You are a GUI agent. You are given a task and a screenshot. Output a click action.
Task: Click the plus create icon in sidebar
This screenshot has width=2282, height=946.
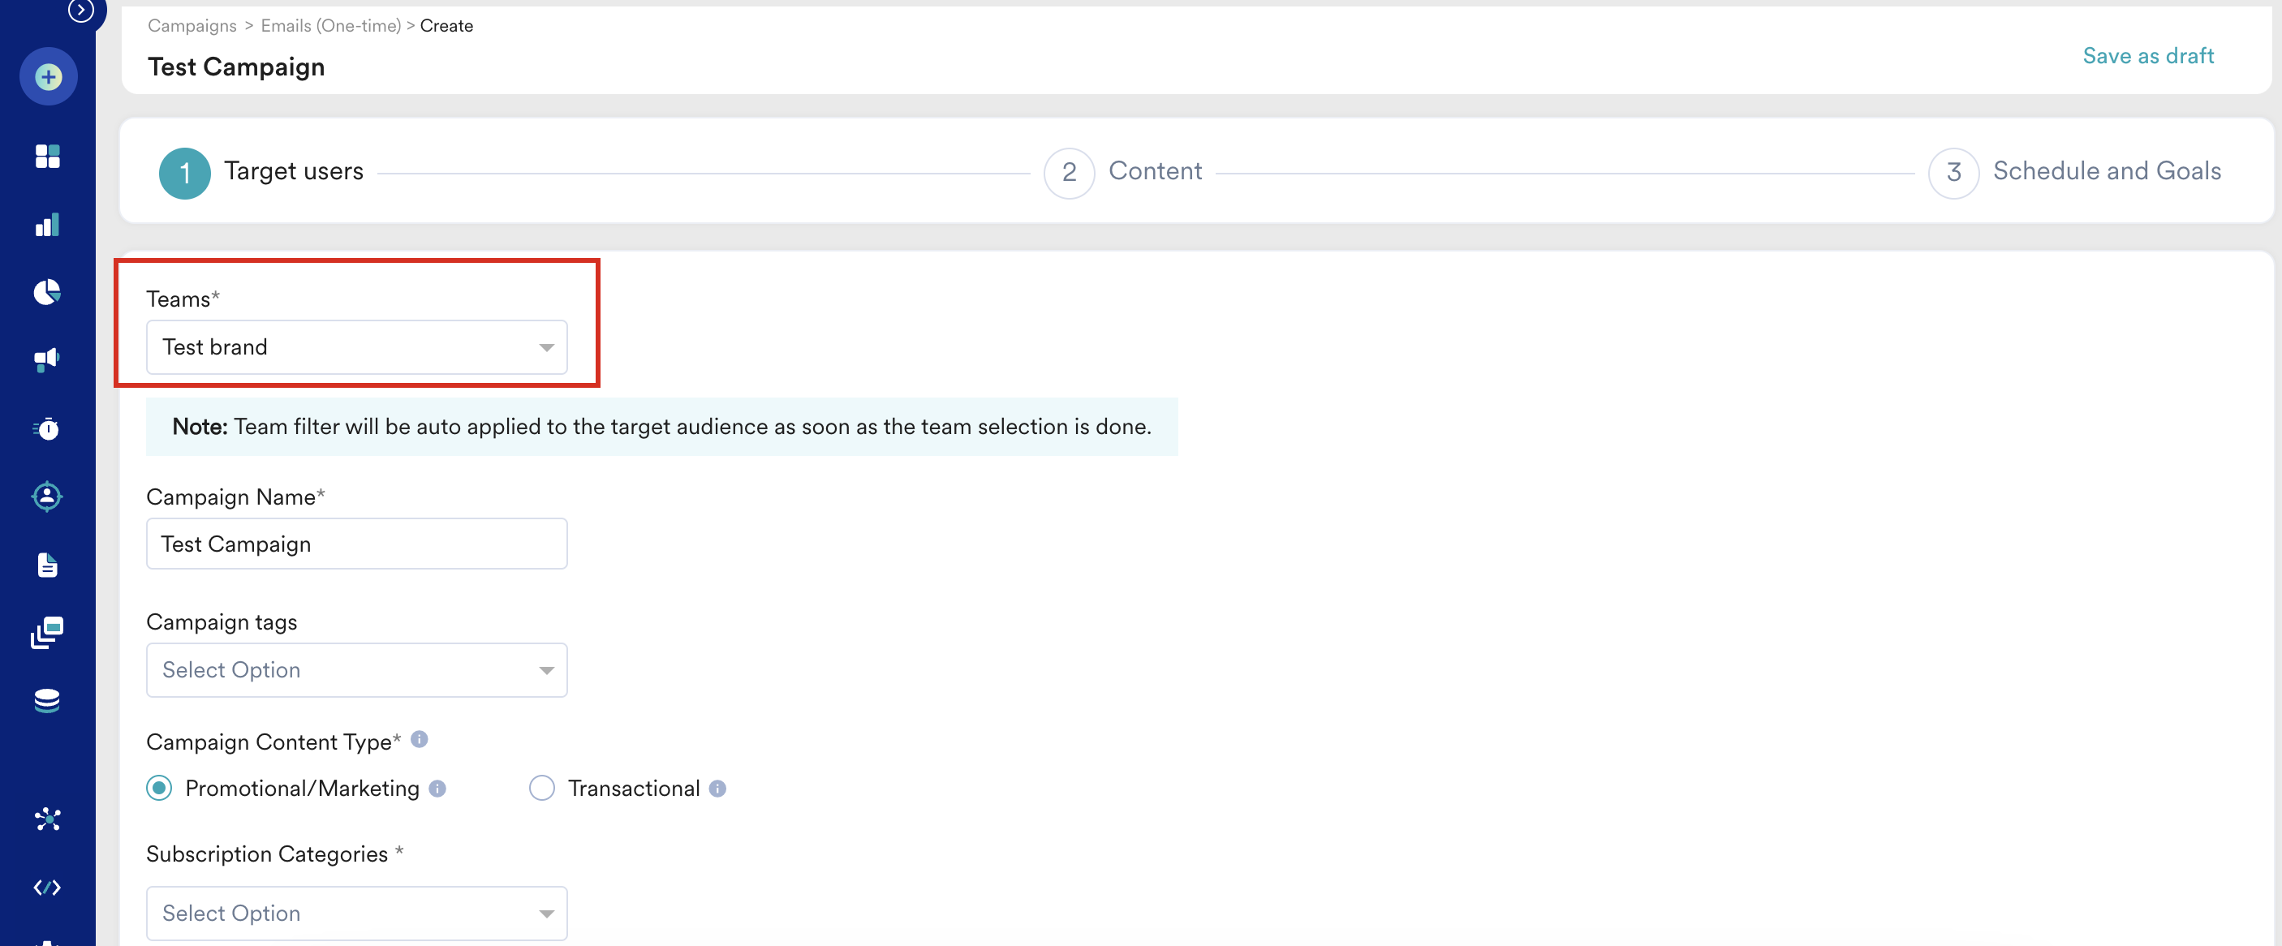(48, 77)
